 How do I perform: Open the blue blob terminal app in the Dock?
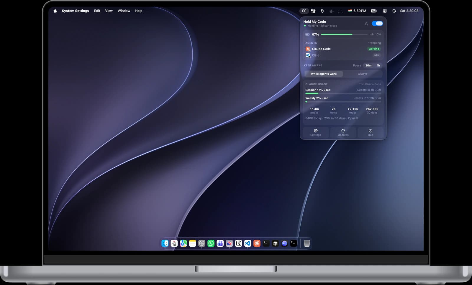[x=284, y=243]
